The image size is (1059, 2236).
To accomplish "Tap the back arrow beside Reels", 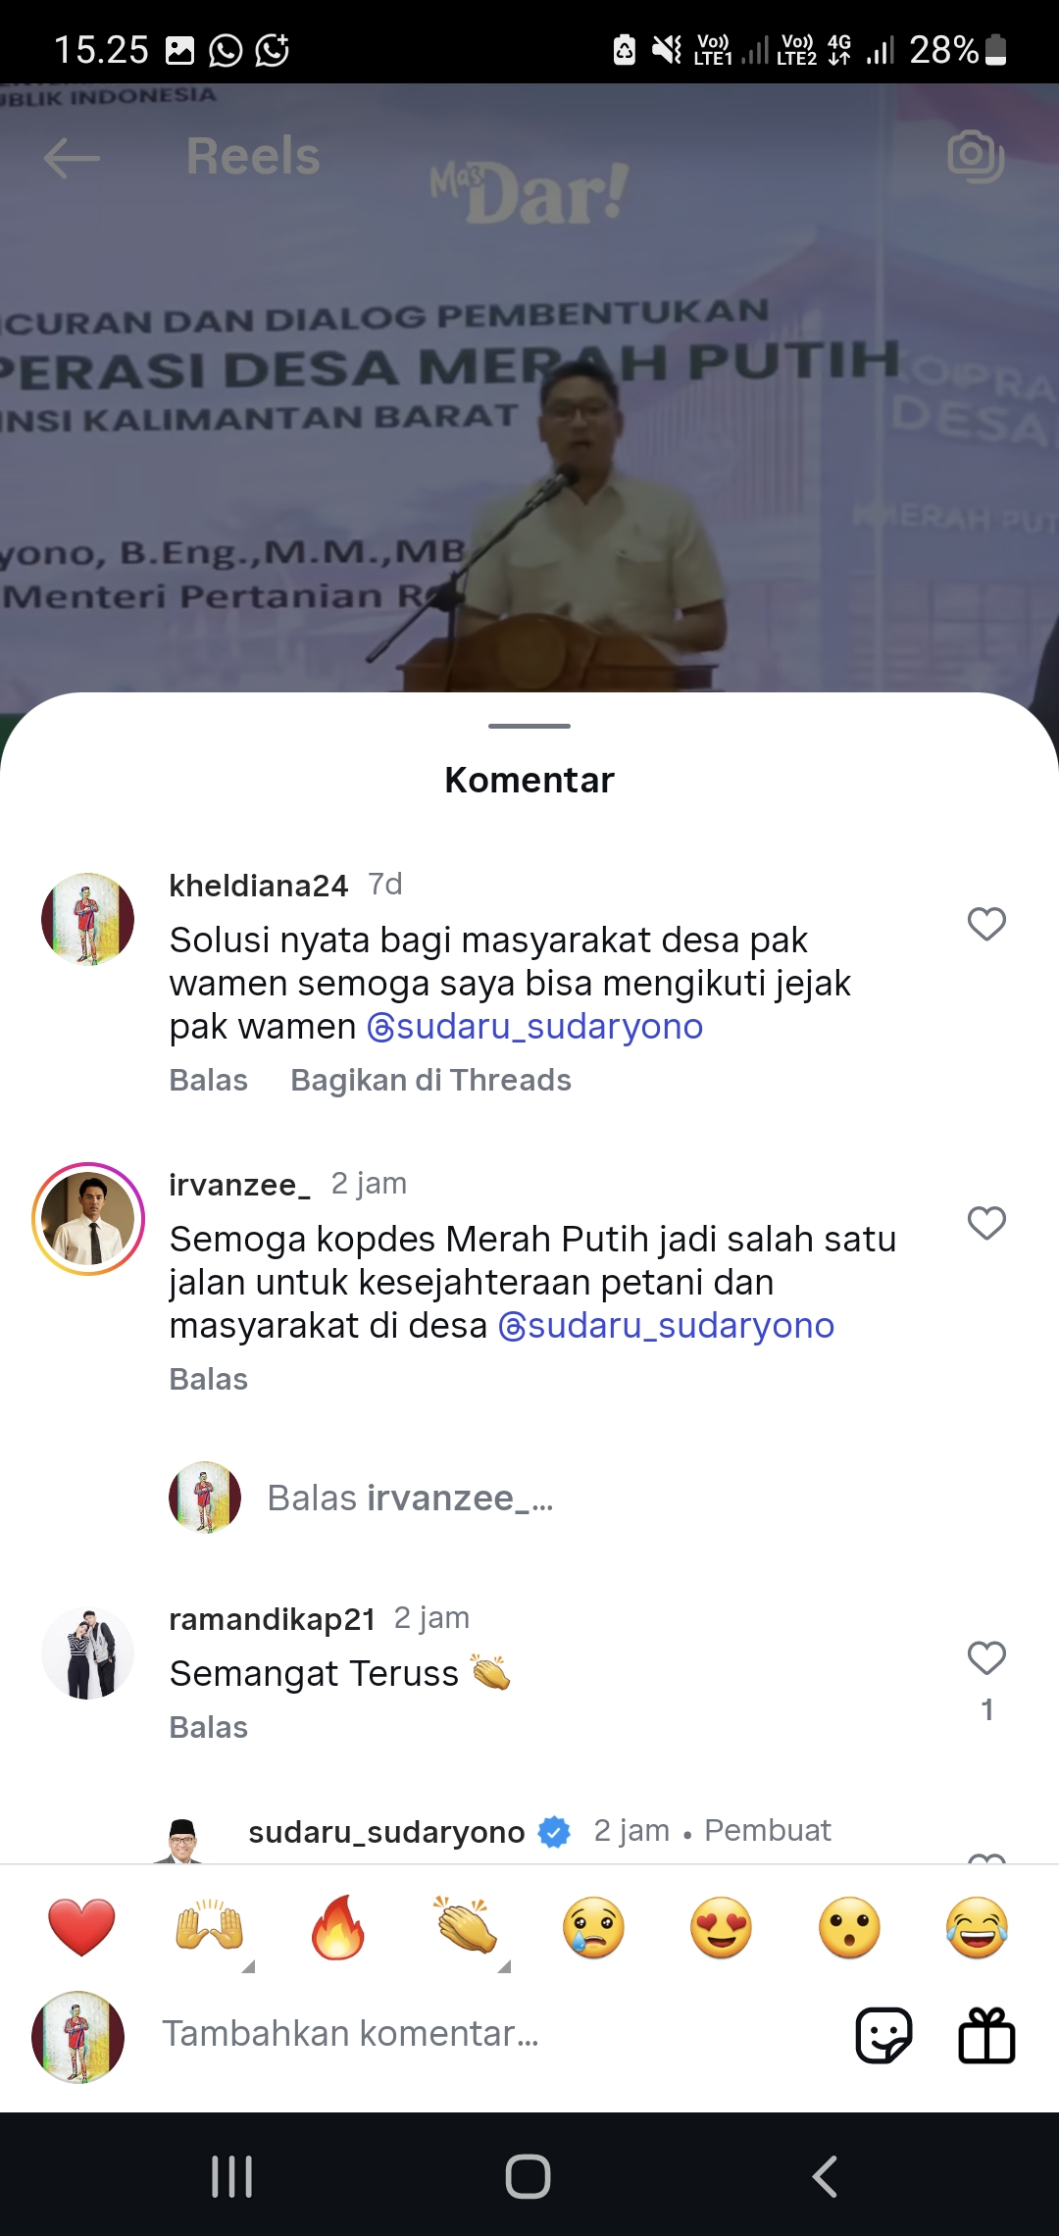I will [72, 158].
